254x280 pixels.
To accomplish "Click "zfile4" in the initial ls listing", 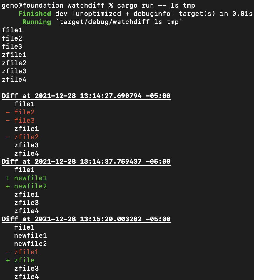I will (x=14, y=79).
